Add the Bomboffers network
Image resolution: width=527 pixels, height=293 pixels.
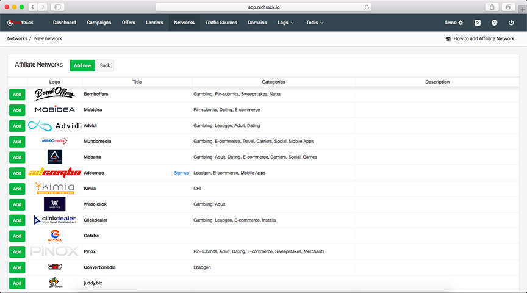click(x=17, y=94)
